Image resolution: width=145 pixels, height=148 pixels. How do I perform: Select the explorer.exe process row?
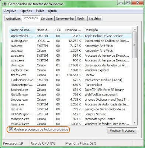pyautogui.click(x=70, y=70)
